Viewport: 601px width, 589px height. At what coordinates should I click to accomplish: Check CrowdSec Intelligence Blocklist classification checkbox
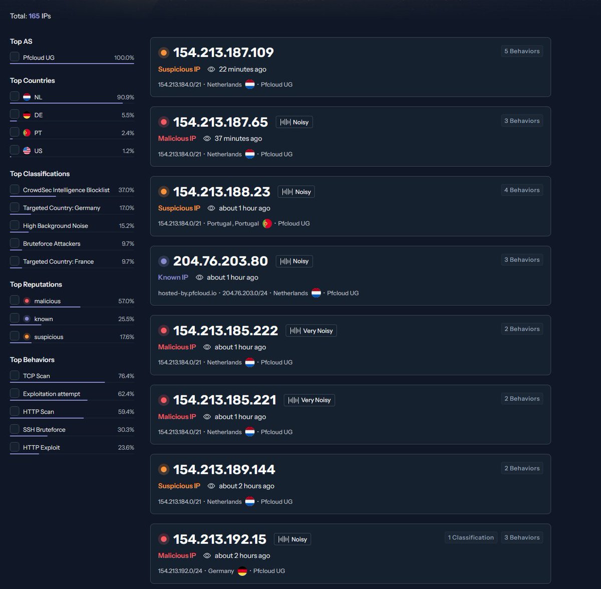pyautogui.click(x=15, y=189)
